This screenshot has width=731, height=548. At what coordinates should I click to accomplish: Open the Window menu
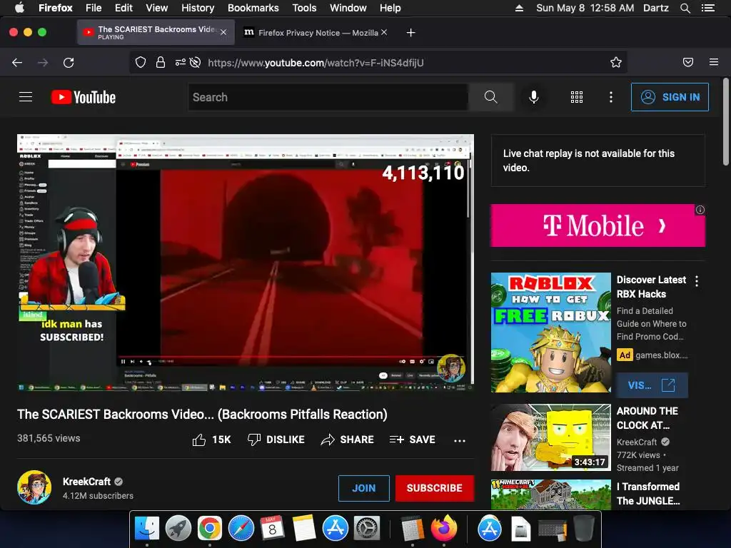(x=348, y=8)
